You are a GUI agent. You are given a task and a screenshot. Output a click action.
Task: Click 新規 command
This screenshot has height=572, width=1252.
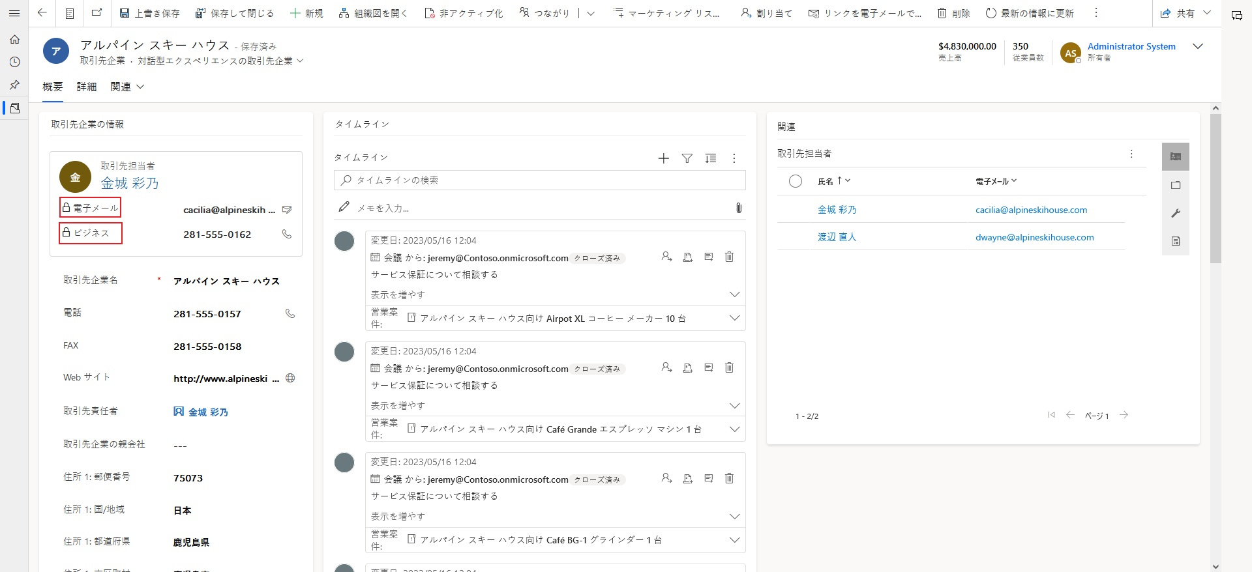point(306,13)
